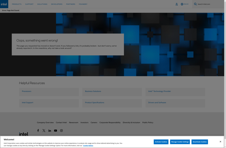Image resolution: width=226 pixels, height=148 pixels.
Task: Open Intel's YouTube icon
Action: click(55, 130)
